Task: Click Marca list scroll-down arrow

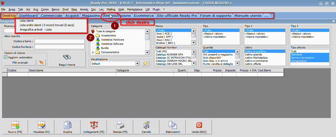Action: [x=193, y=42]
